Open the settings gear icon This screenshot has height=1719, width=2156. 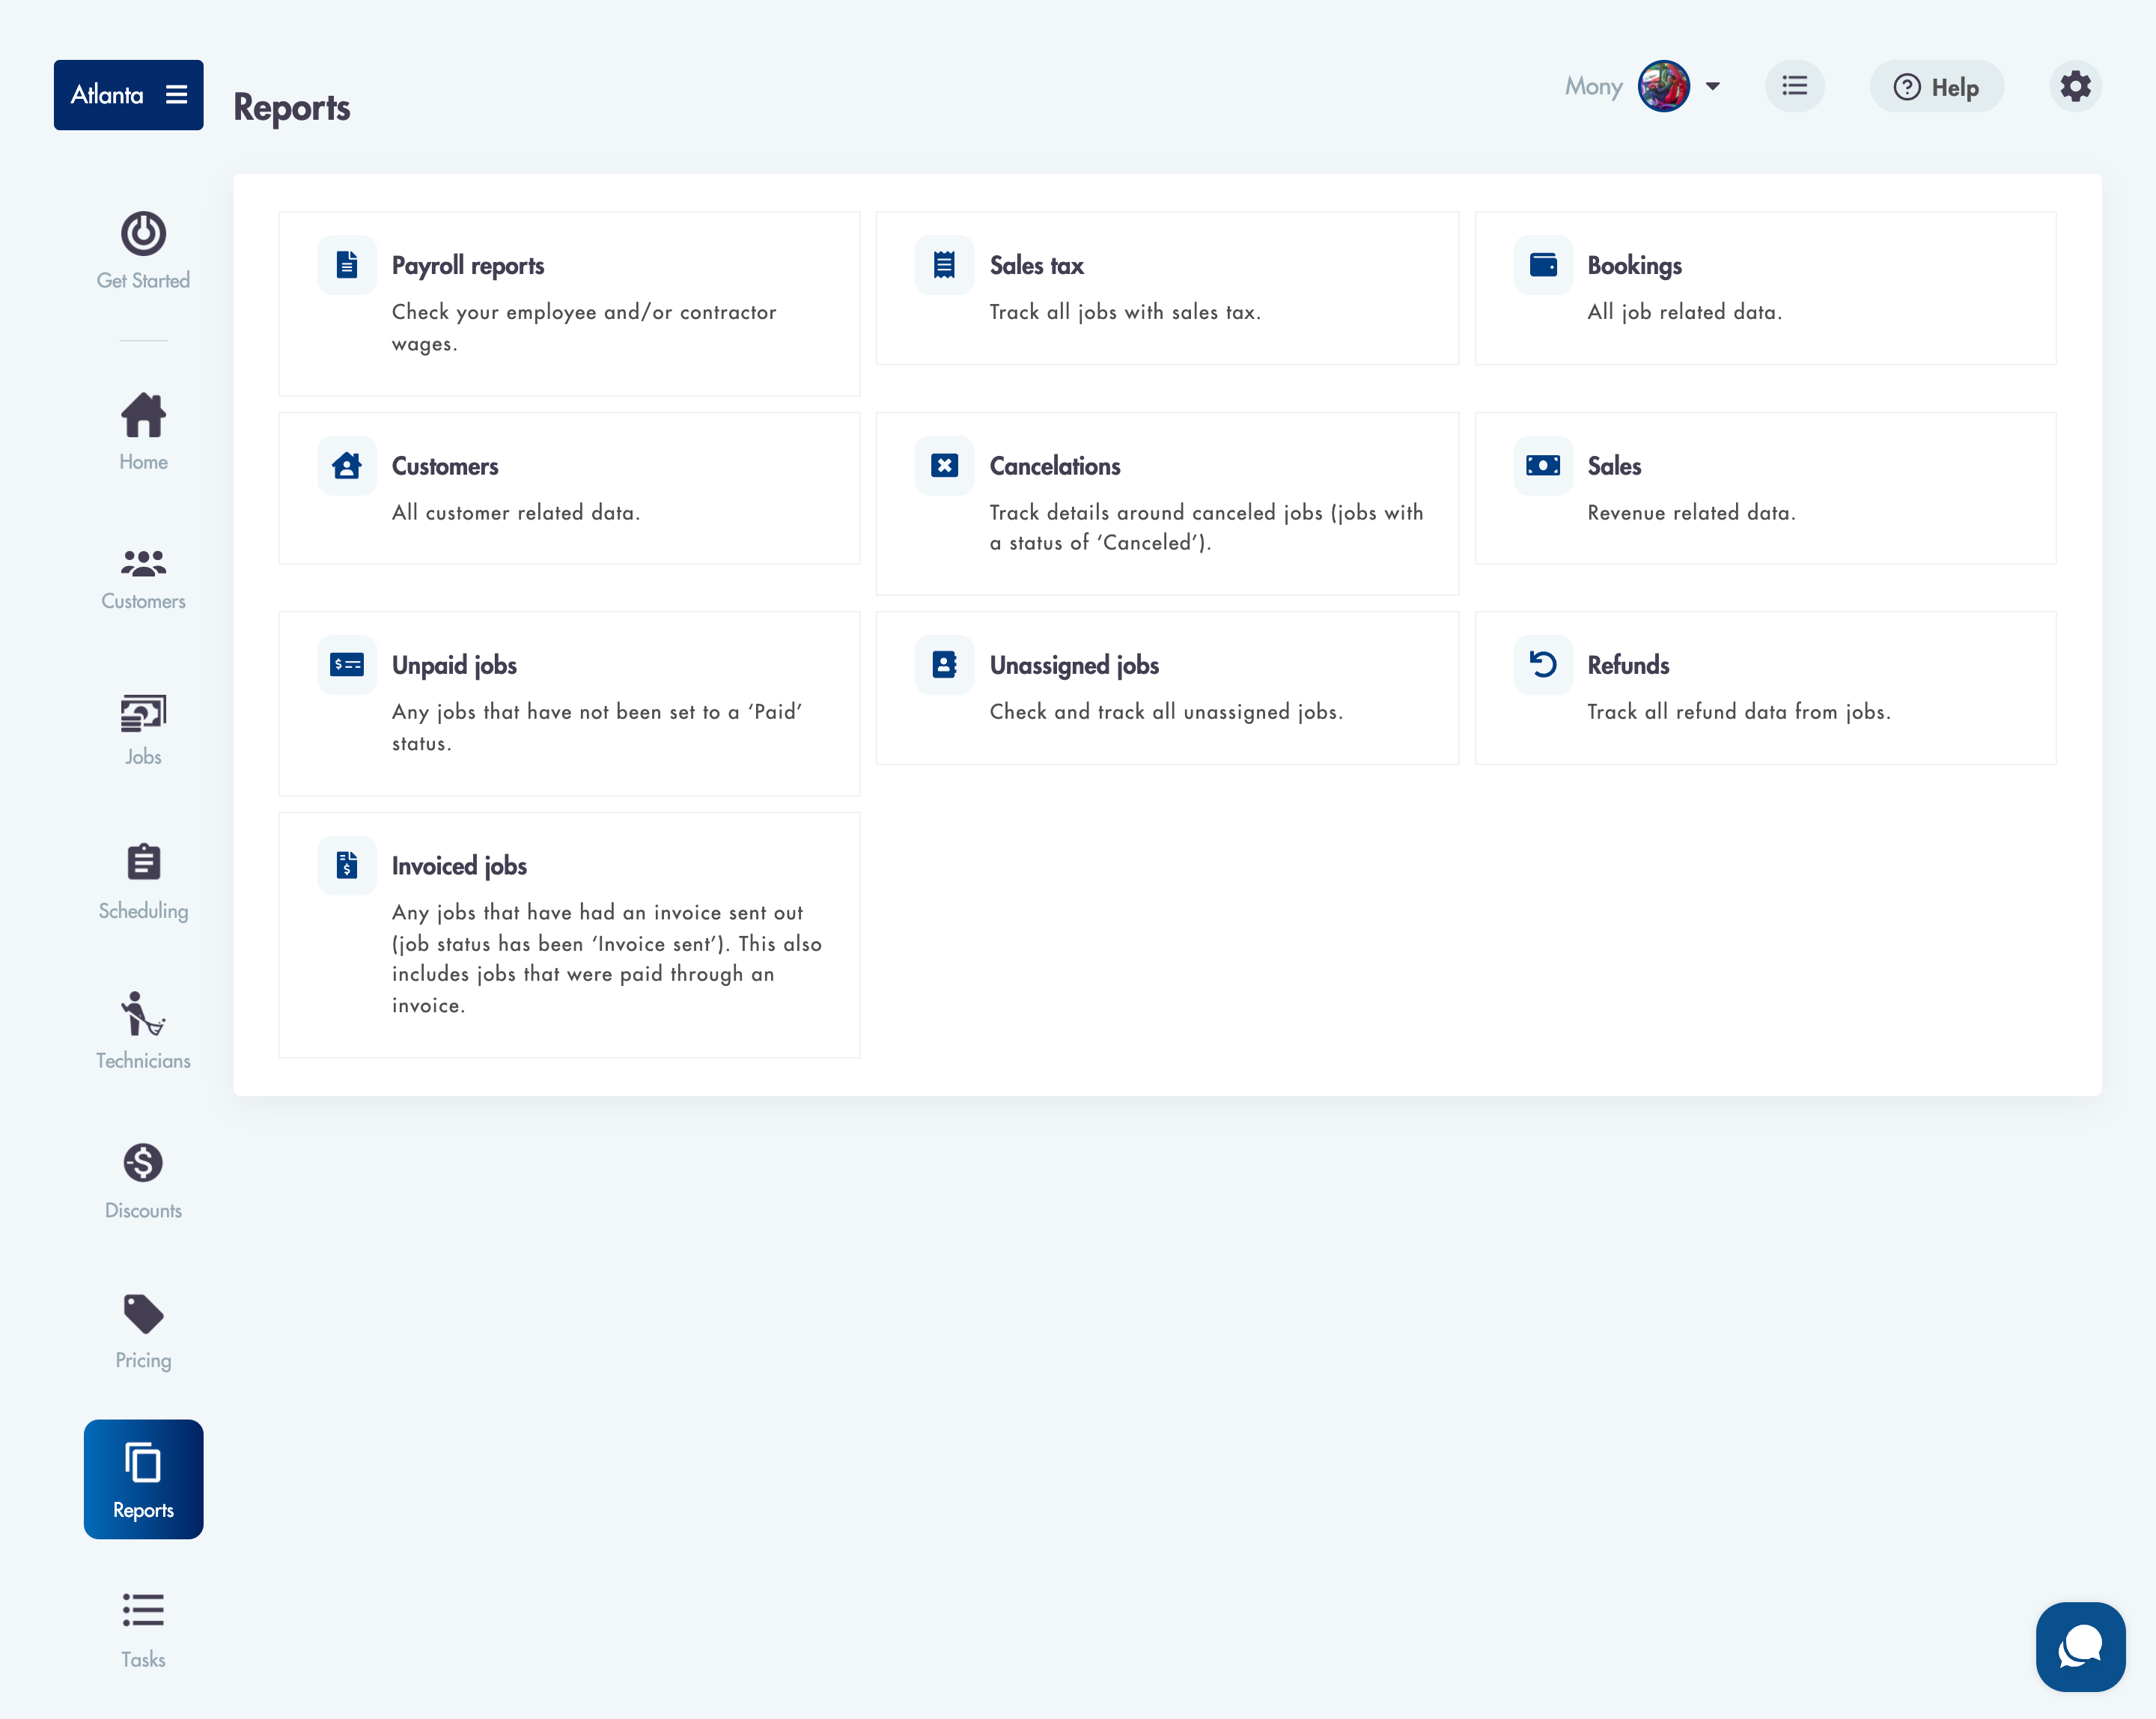pos(2075,86)
